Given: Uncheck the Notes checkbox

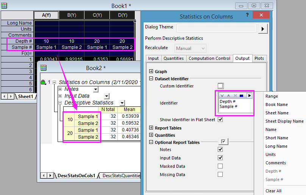Looking at the screenshot, I should pos(220,149).
